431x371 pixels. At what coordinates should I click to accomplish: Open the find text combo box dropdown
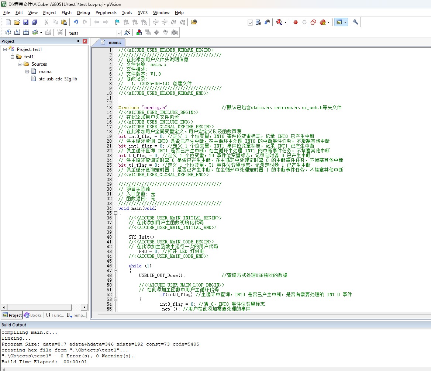click(x=250, y=22)
